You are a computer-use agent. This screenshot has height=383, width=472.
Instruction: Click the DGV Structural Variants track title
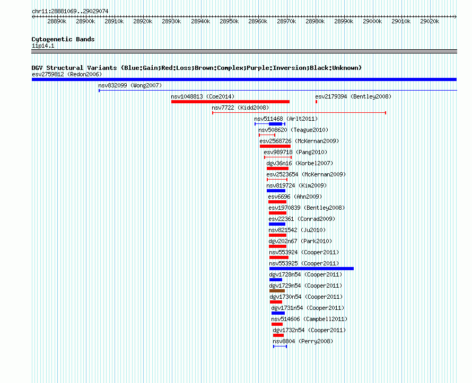point(197,68)
